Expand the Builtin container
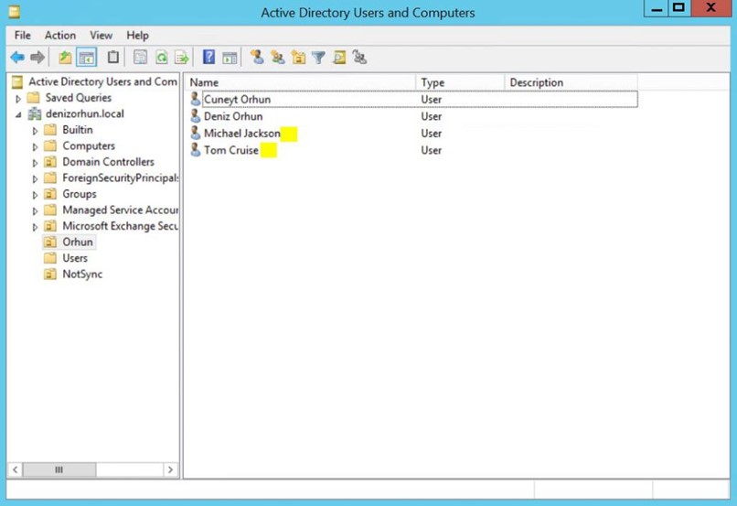The width and height of the screenshot is (737, 506). [x=35, y=131]
